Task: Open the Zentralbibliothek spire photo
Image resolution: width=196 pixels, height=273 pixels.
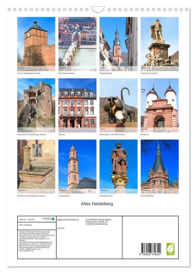Action: pyautogui.click(x=160, y=167)
